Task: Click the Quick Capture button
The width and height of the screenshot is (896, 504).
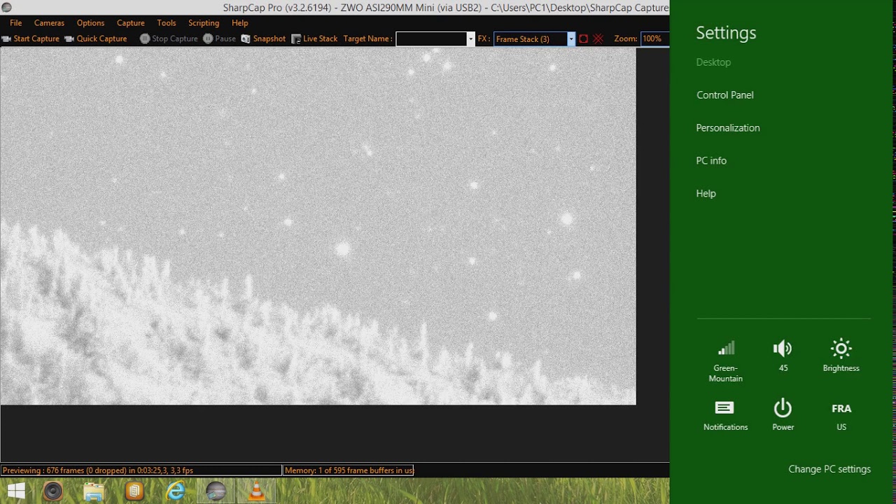Action: tap(96, 38)
